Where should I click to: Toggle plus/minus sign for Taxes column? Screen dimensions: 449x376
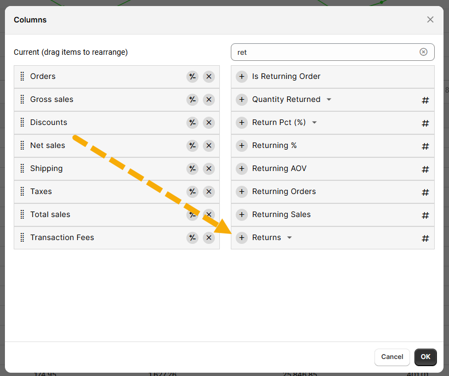tap(192, 192)
